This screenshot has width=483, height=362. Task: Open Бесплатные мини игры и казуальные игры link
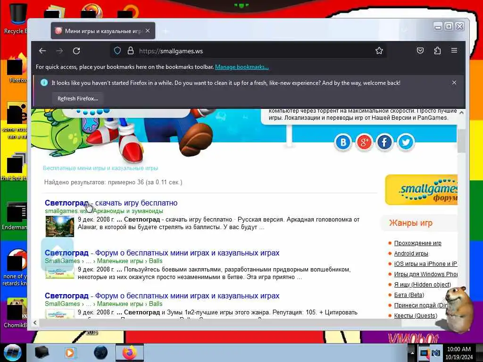coord(100,168)
